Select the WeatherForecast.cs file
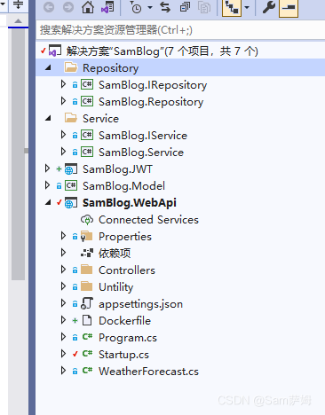The height and width of the screenshot is (415, 325). point(148,372)
